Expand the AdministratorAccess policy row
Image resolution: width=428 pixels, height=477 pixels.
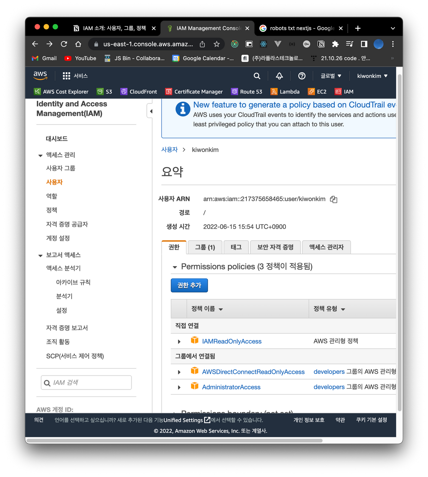(179, 388)
